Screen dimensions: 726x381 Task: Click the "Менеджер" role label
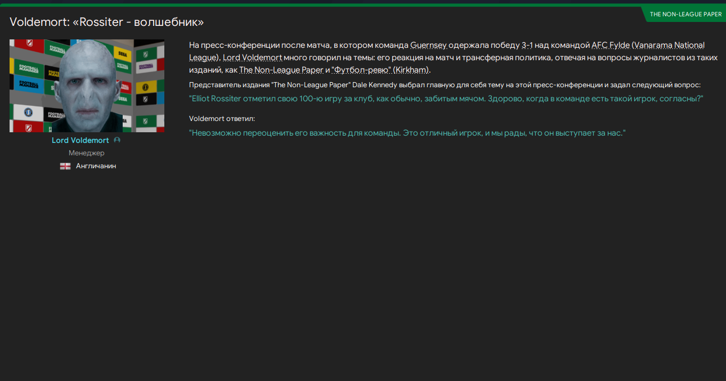point(87,153)
